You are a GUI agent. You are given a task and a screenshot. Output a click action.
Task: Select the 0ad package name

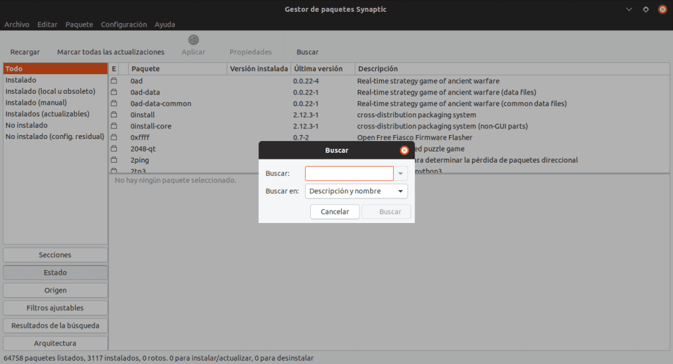click(137, 81)
